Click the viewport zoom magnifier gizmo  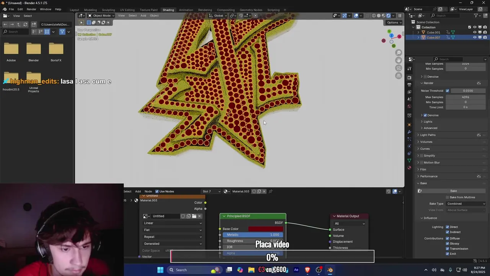(399, 53)
